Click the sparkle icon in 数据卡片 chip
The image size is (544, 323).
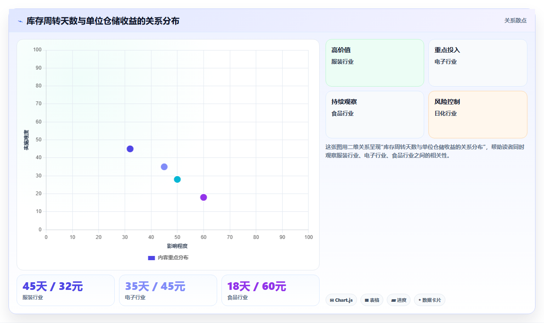pos(419,300)
